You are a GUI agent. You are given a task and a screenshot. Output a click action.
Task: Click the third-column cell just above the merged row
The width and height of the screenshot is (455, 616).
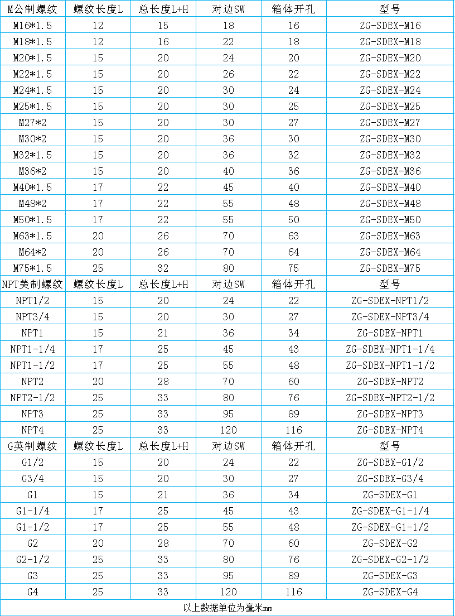tap(163, 591)
